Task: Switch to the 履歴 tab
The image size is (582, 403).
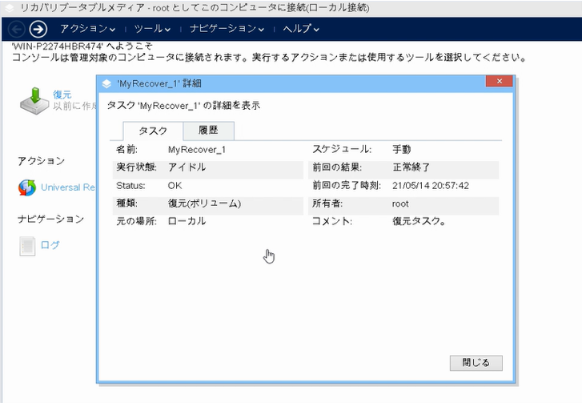Action: point(208,131)
